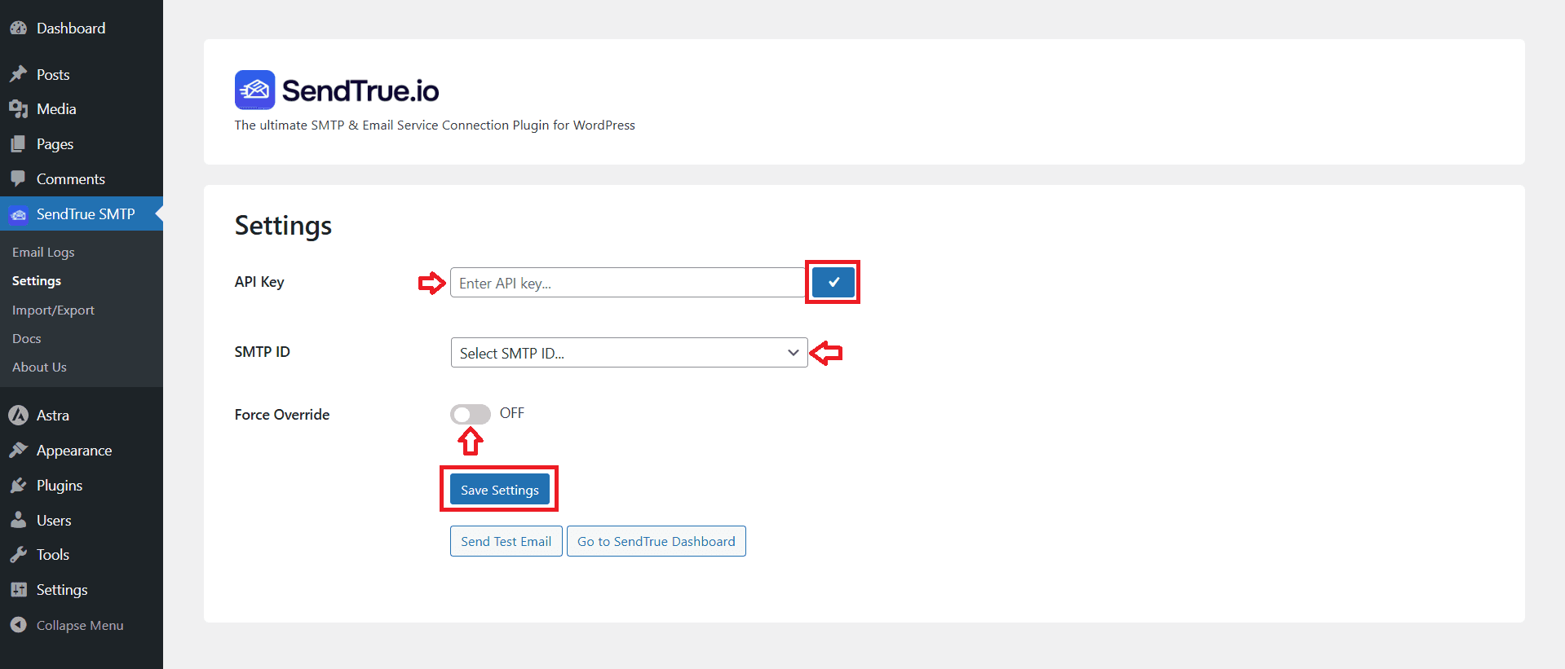Viewport: 1565px width, 669px height.
Task: Click the SendTrue.io title text
Action: pyautogui.click(x=360, y=90)
